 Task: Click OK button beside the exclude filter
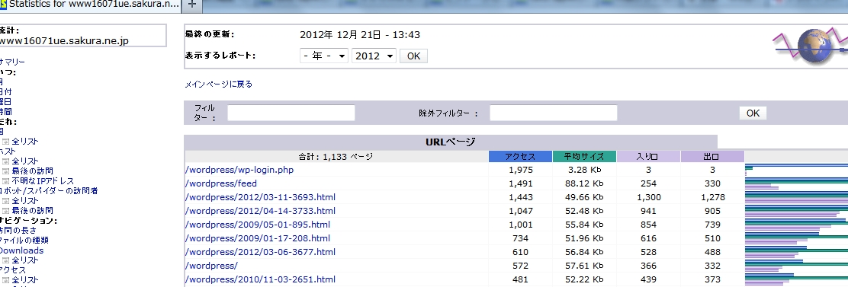pyautogui.click(x=753, y=113)
